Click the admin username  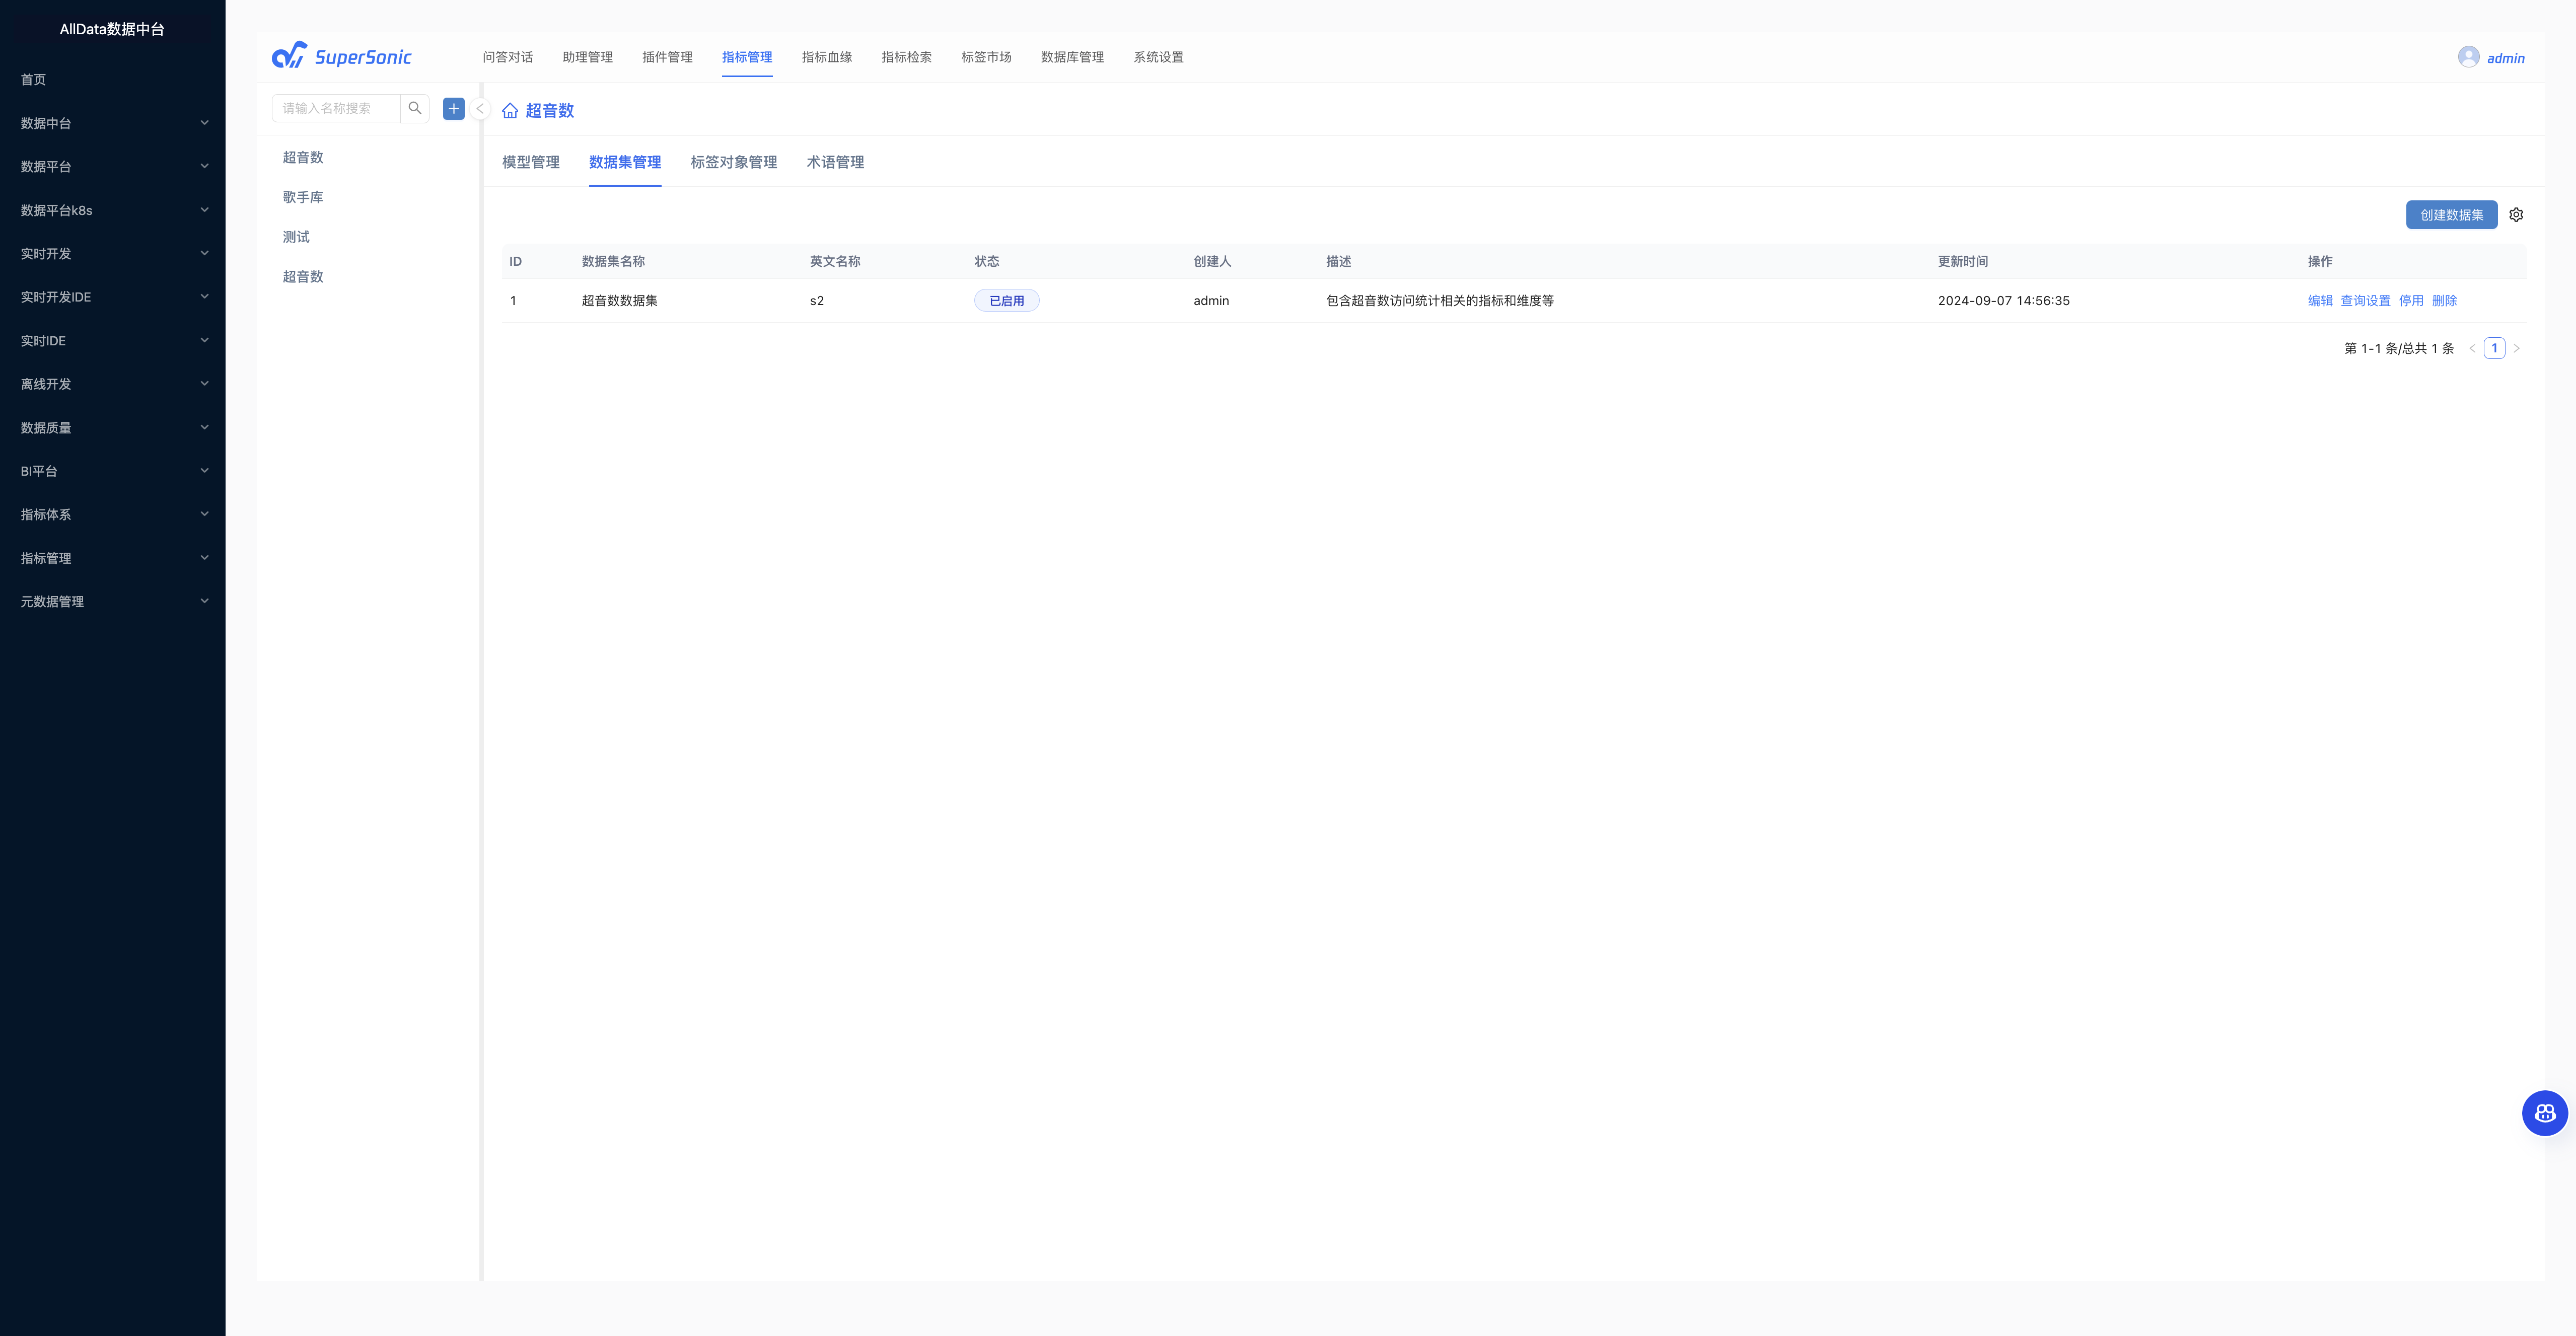[x=2505, y=58]
